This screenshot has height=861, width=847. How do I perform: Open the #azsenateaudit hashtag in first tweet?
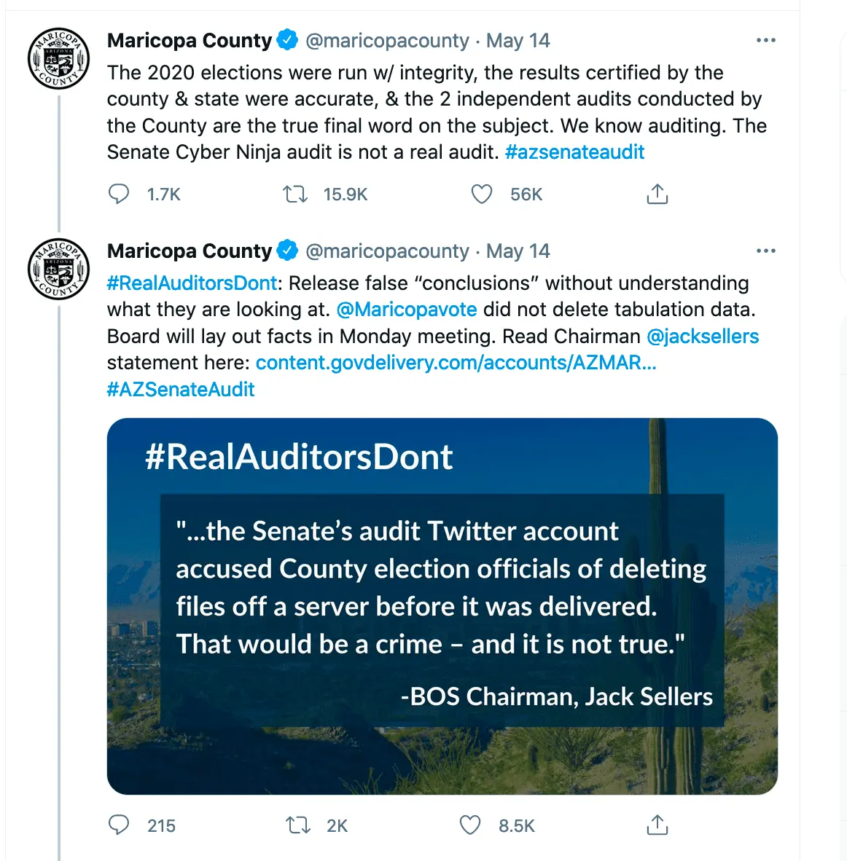coord(574,152)
